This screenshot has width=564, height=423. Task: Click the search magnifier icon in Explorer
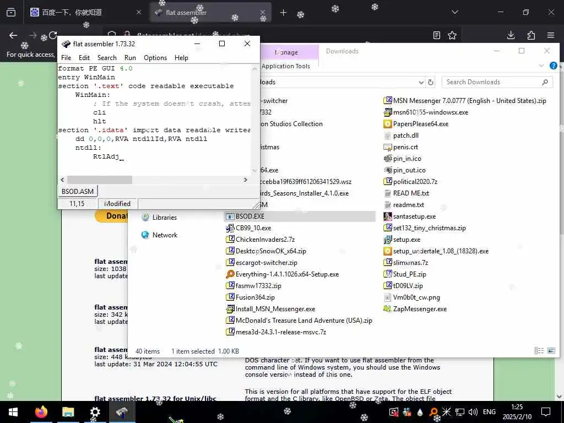545,82
